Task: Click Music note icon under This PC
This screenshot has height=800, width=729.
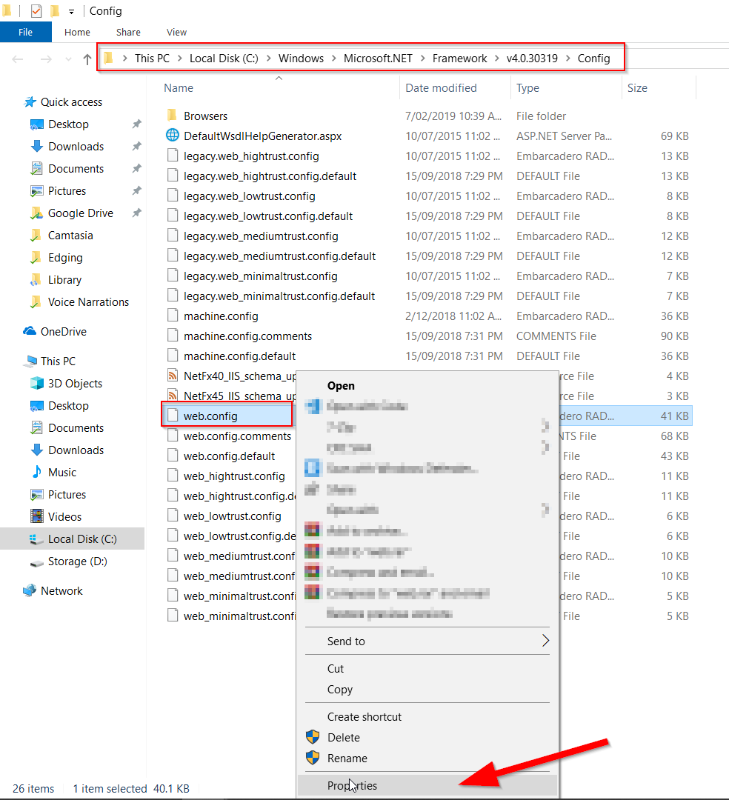Action: (x=37, y=473)
